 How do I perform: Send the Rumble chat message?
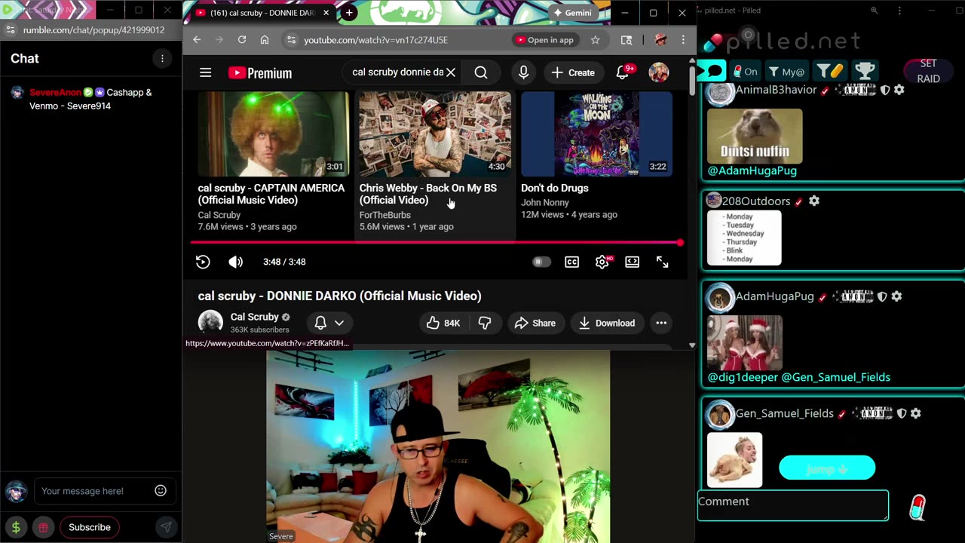(166, 527)
